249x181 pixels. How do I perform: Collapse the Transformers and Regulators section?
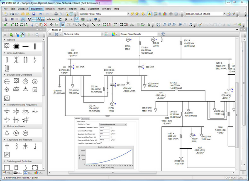(x=4, y=105)
